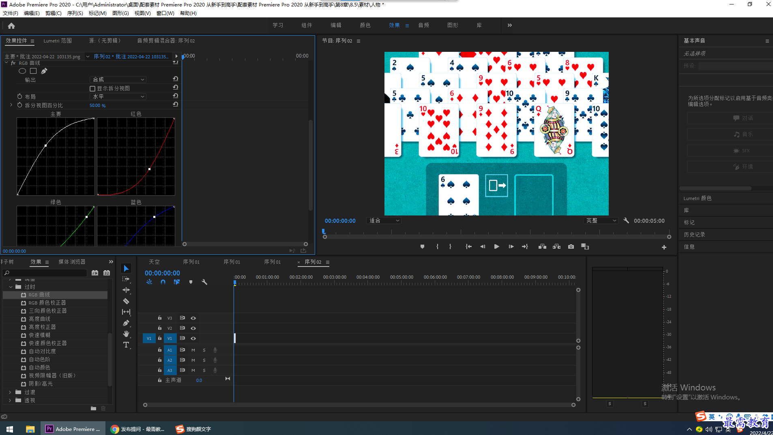Open the 文件(F) menu

click(x=11, y=13)
